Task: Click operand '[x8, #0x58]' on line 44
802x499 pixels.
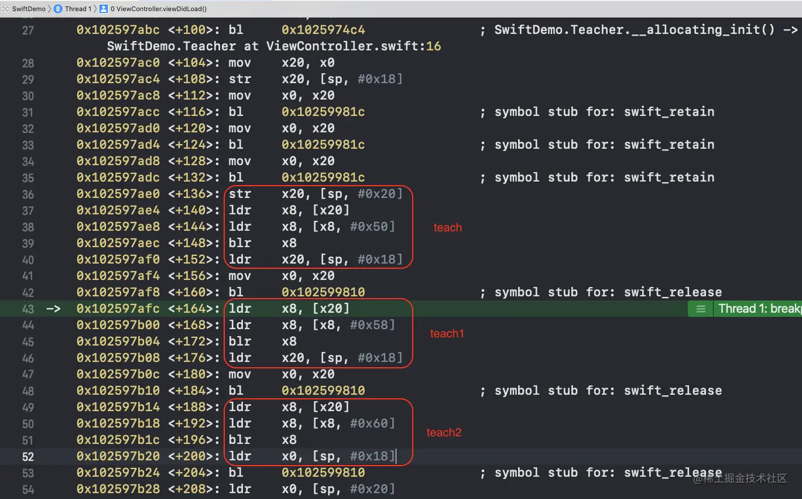Action: click(354, 325)
